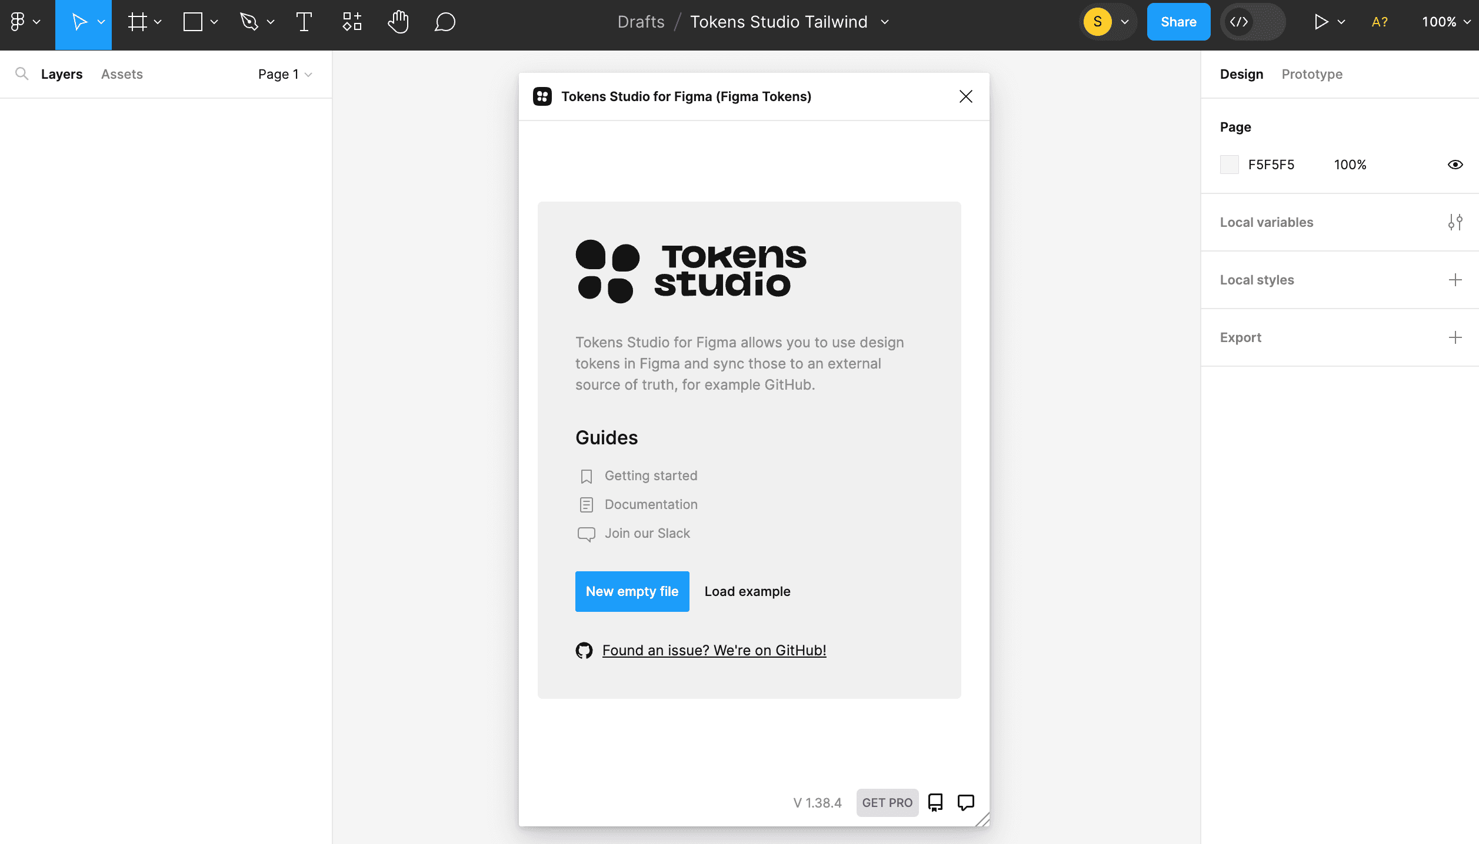The image size is (1479, 844).
Task: Select the Pen tool
Action: [x=249, y=22]
